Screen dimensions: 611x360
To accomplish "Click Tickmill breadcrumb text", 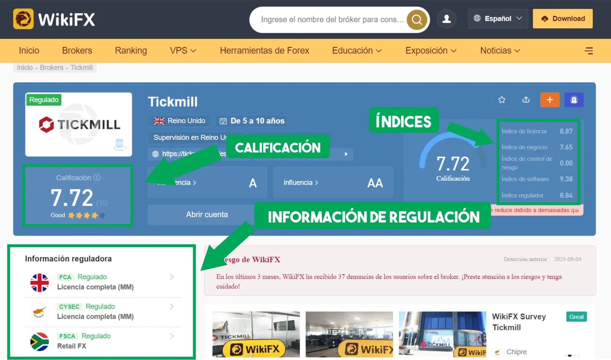I will coord(82,68).
